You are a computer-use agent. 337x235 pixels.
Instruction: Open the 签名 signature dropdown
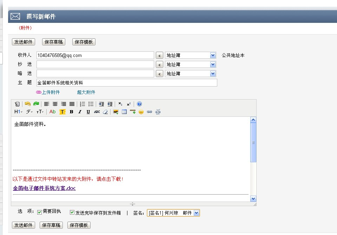173,213
